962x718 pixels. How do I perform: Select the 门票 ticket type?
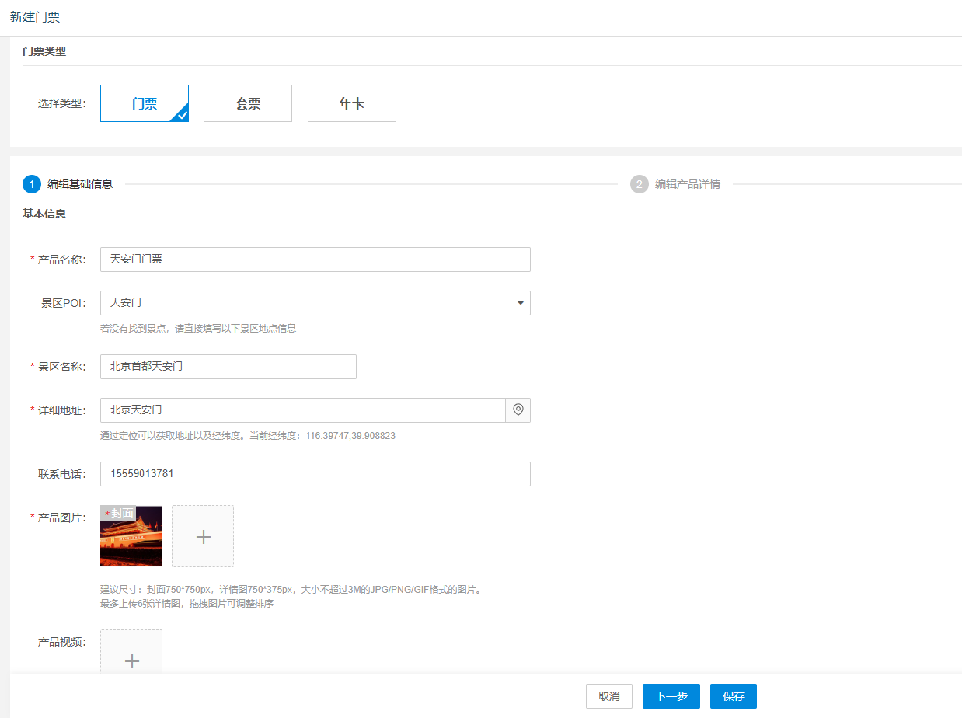(145, 103)
